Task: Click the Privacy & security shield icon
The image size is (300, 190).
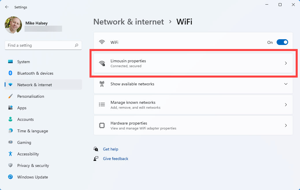Action: pos(10,165)
